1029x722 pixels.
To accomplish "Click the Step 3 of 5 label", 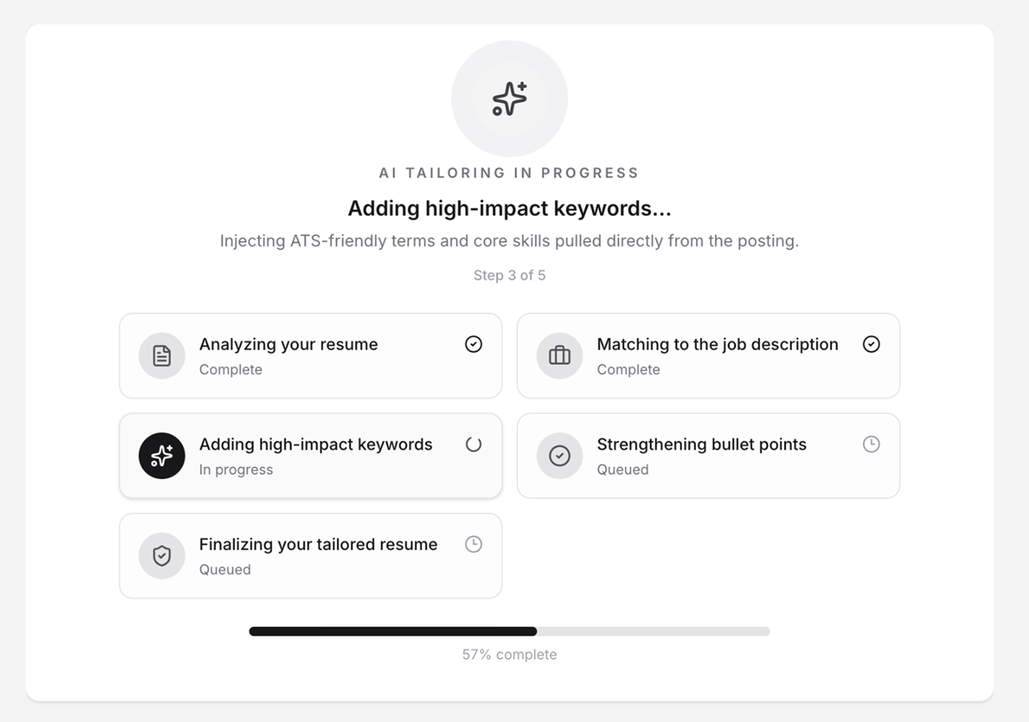I will coord(509,275).
